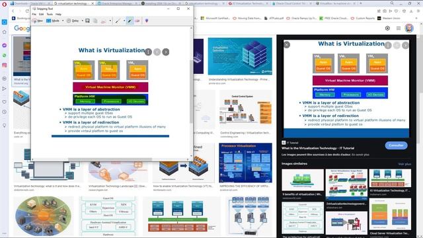Click the Opera snapshot camera icon

[385, 11]
